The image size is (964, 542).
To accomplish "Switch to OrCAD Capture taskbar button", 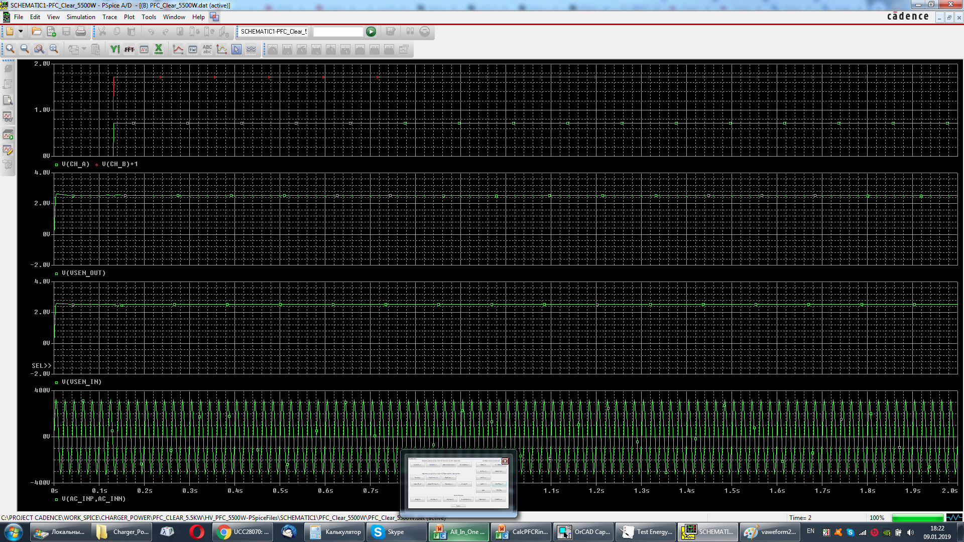I will (x=584, y=532).
